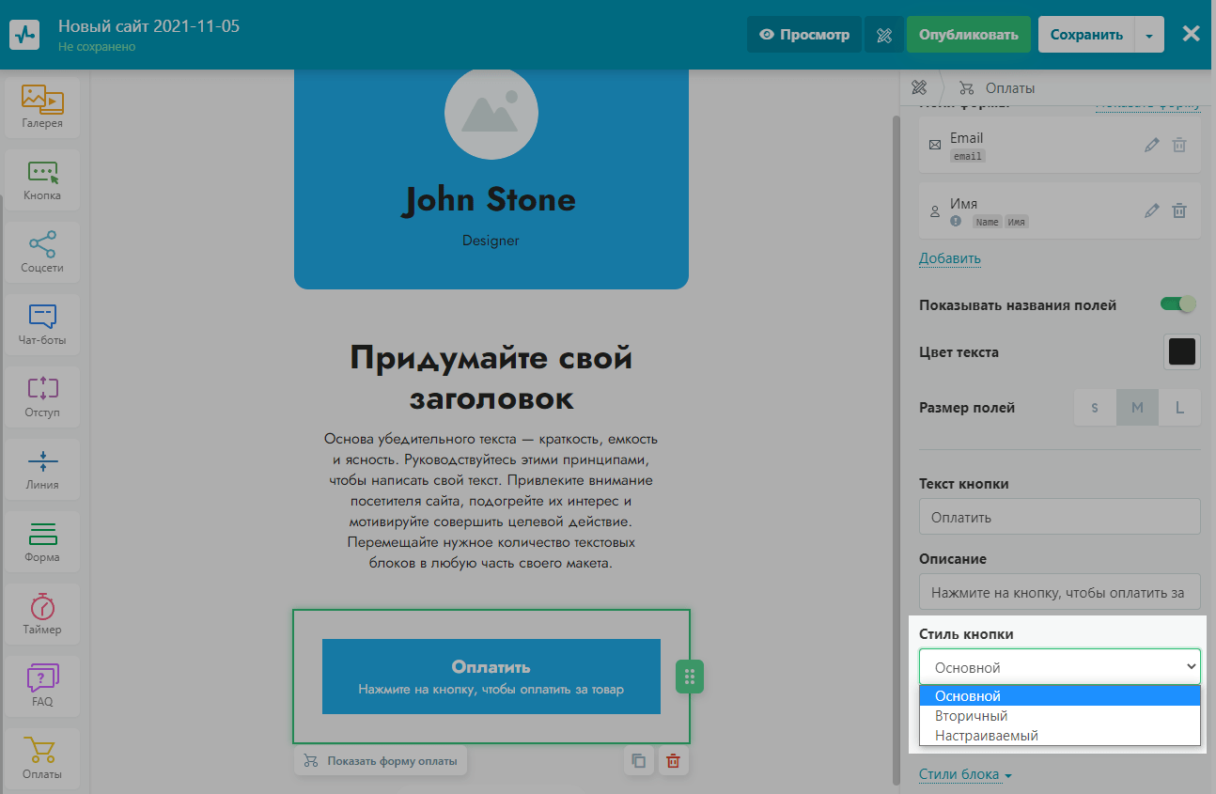Image resolution: width=1216 pixels, height=794 pixels.
Task: Edit the Email form field
Action: tap(1151, 146)
